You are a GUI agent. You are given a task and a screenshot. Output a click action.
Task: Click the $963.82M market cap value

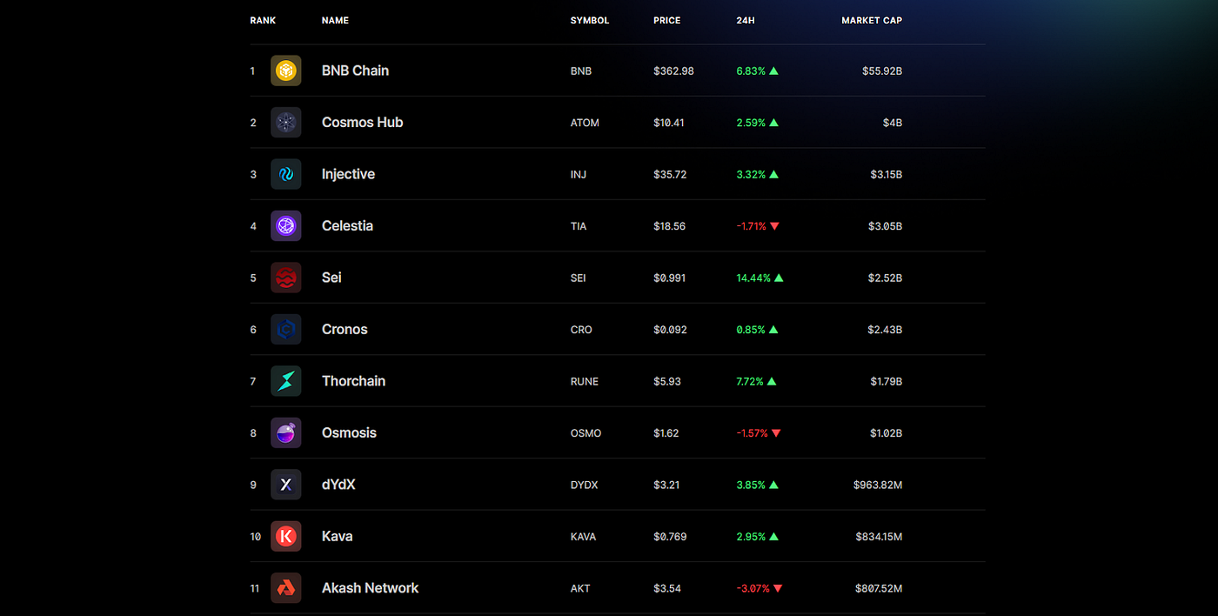(878, 485)
